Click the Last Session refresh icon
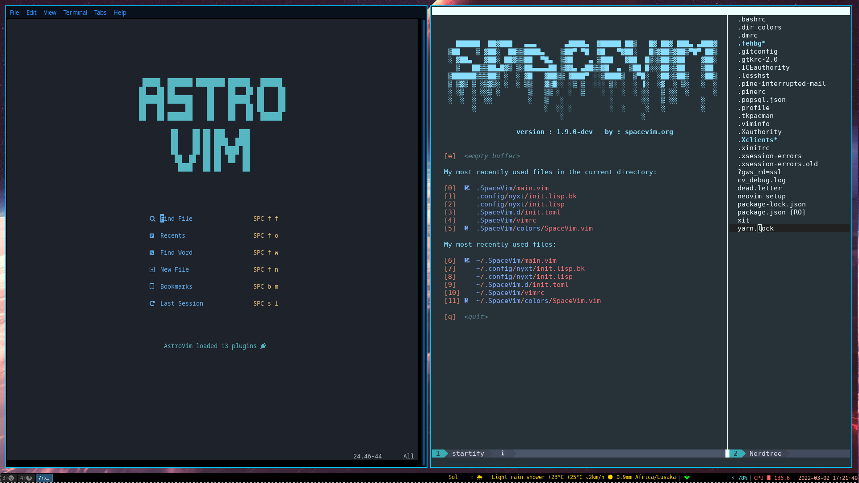The image size is (859, 483). [x=152, y=304]
